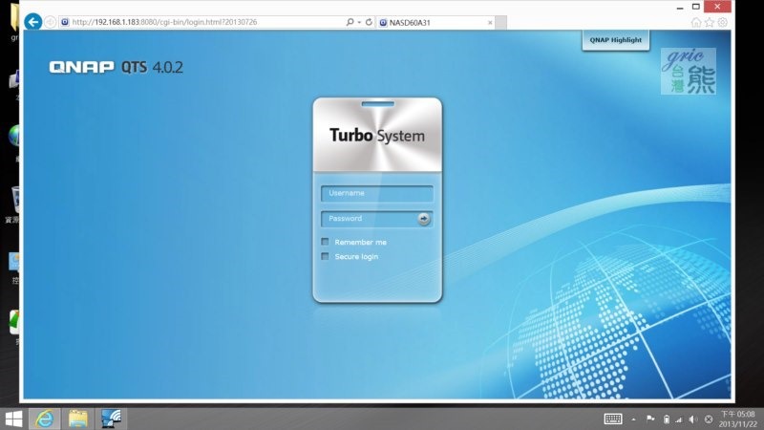Screen dimensions: 764x430
Task: Show hidden tray icons arrow
Action: click(633, 419)
